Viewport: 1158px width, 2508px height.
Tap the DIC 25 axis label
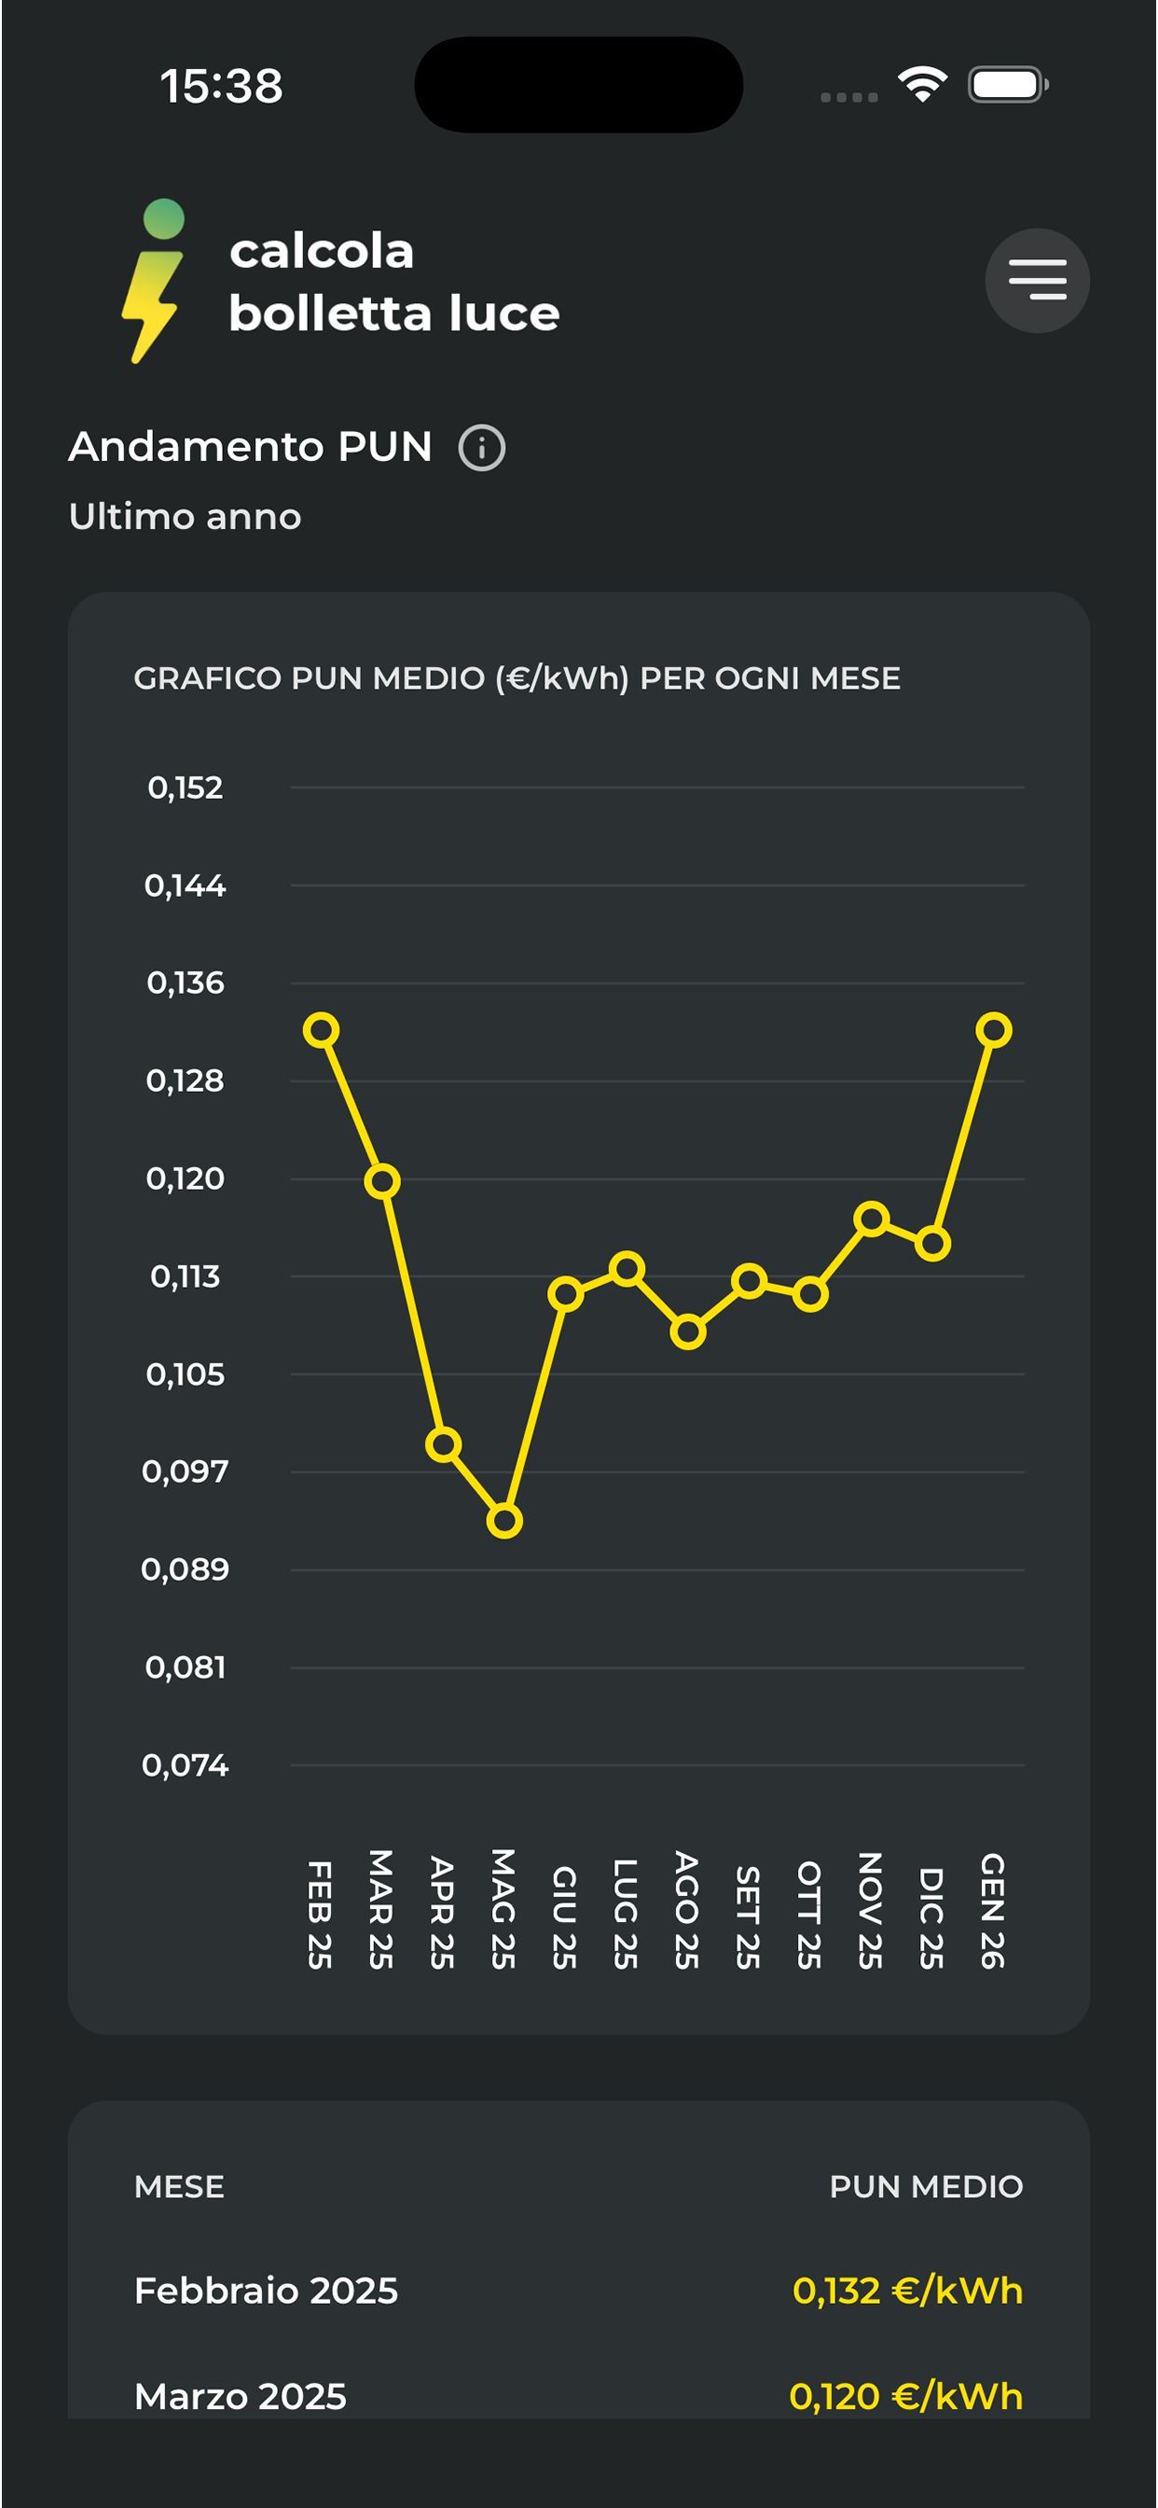point(931,1917)
